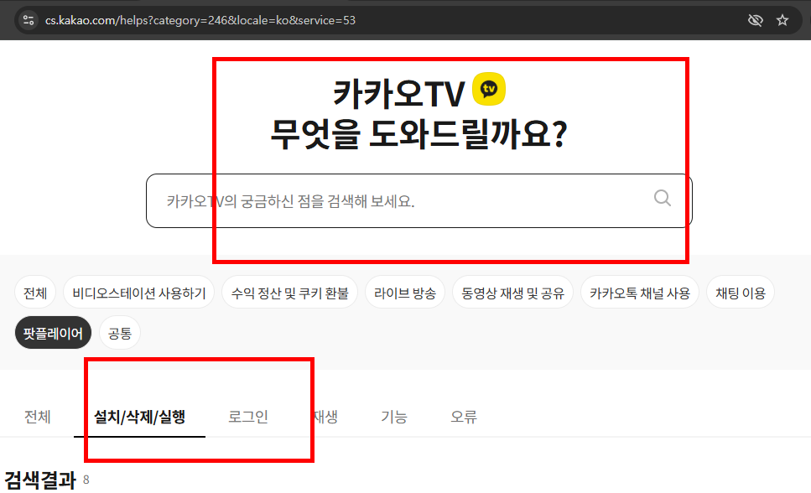Viewport: 811px width, 493px height.
Task: Select the 공통 category chip
Action: [x=119, y=332]
